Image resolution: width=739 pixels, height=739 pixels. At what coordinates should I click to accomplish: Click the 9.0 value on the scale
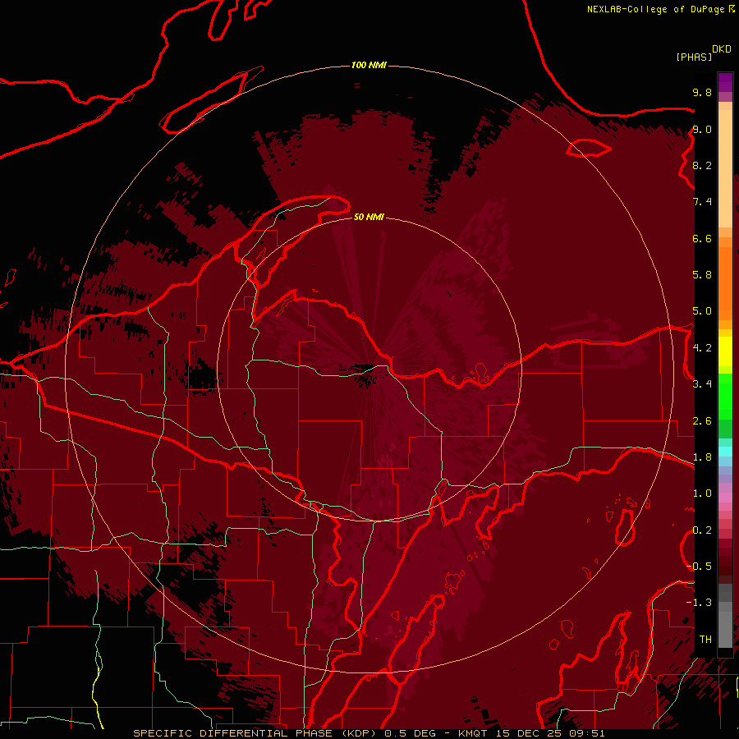pos(702,129)
